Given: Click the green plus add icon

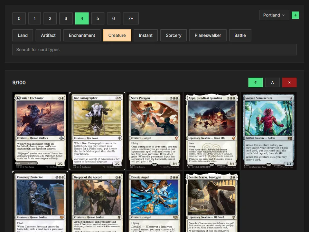Looking at the screenshot, I should [x=295, y=15].
